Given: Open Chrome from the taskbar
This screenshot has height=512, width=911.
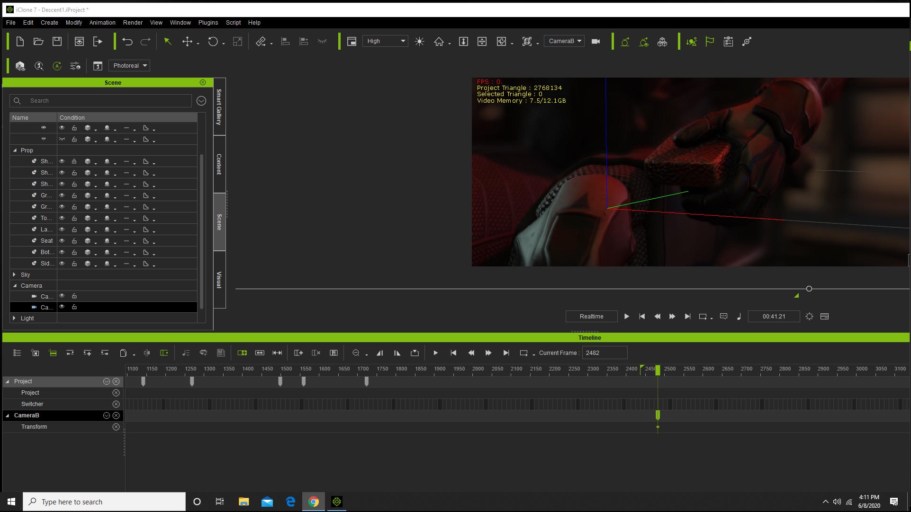Looking at the screenshot, I should coord(314,502).
